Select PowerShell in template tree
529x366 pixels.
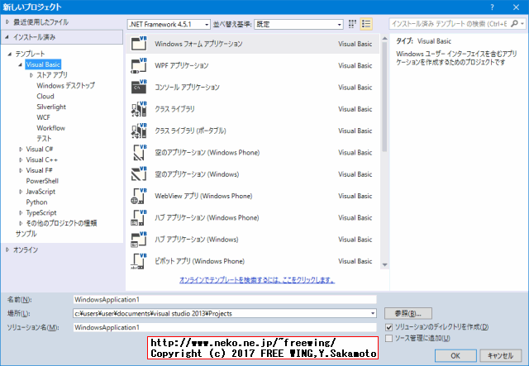pyautogui.click(x=42, y=181)
